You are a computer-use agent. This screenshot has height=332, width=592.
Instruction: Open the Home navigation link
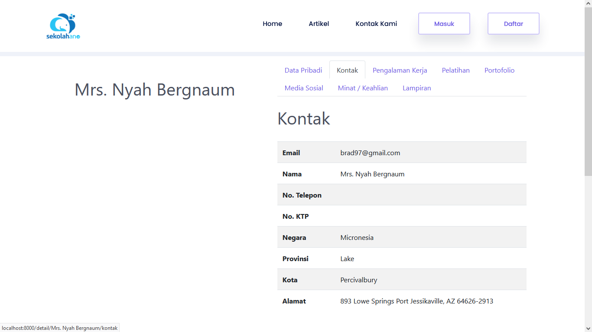click(272, 24)
